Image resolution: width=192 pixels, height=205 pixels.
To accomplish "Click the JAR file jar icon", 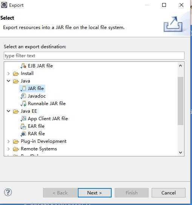I will coord(24,89).
